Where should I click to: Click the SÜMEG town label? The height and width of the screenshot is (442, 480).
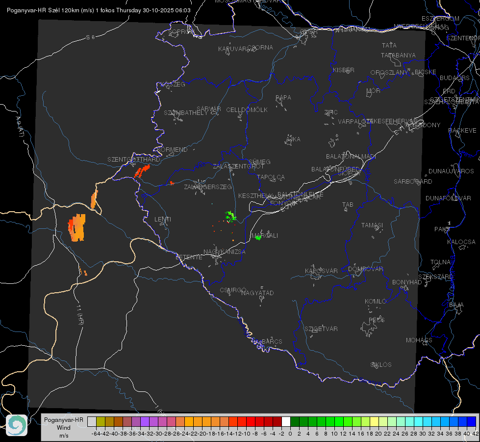[259, 162]
